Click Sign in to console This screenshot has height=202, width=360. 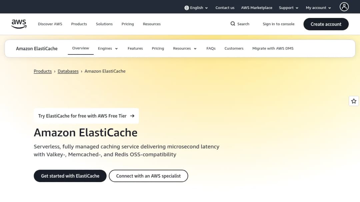[x=278, y=24]
